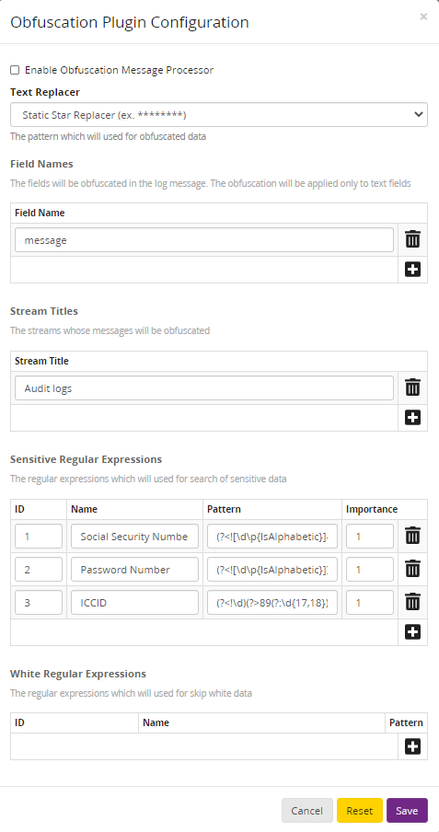Screen dimensions: 439x832
Task: Edit the Password Number pattern field
Action: (272, 570)
